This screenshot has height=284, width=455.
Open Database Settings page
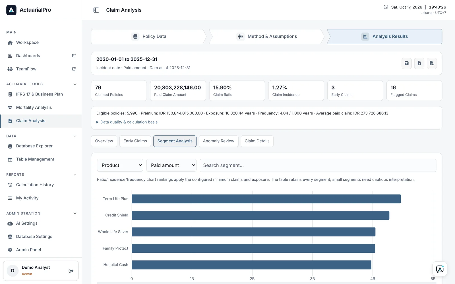(41, 237)
